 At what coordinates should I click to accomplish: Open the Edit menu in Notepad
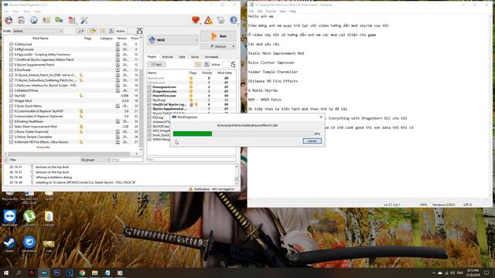pyautogui.click(x=260, y=11)
